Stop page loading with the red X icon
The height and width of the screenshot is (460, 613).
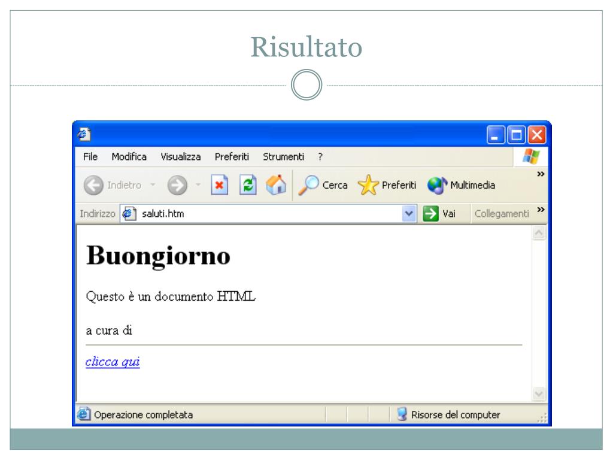pos(219,184)
